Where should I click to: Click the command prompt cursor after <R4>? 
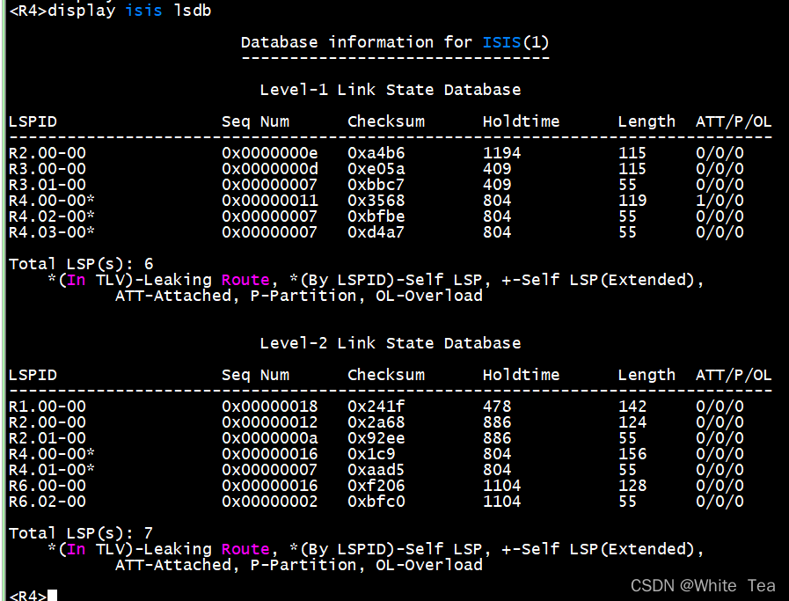pos(53,596)
